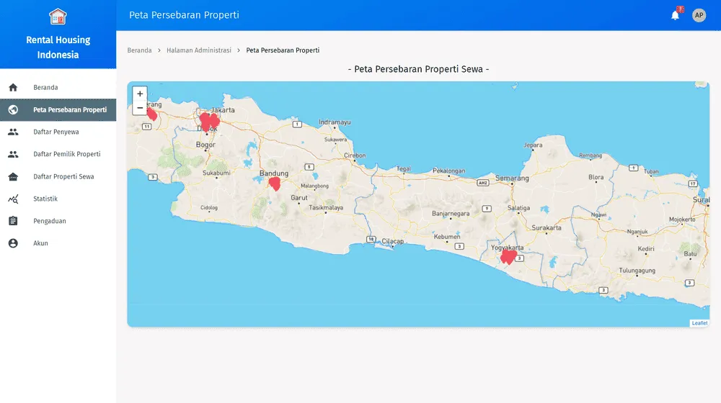Select the red property marker near Jakarta

(x=209, y=122)
